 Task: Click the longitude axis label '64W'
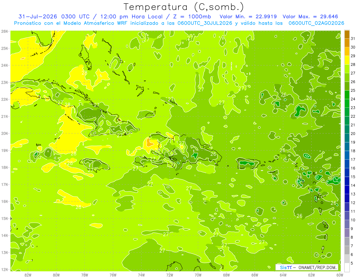point(283,275)
